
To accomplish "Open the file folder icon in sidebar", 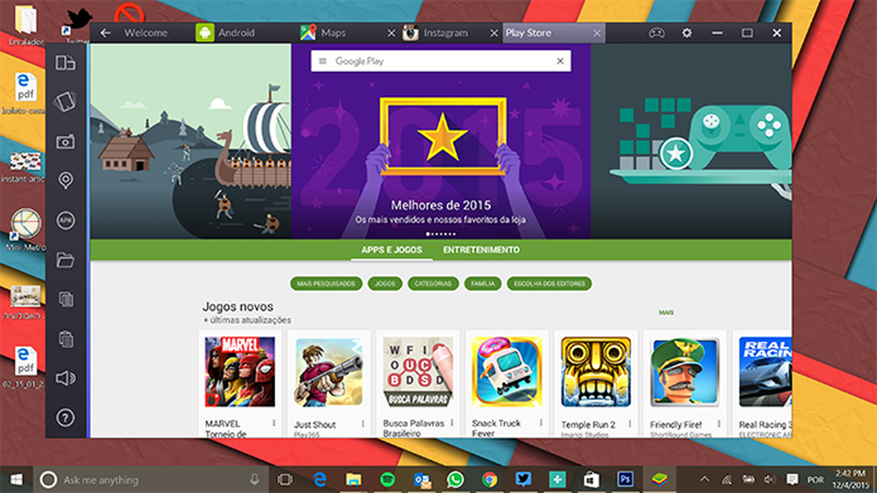I will [65, 260].
